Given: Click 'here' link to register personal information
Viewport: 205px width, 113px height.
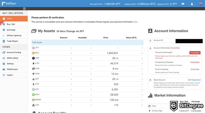Looking at the screenshot, I should coord(135,22).
